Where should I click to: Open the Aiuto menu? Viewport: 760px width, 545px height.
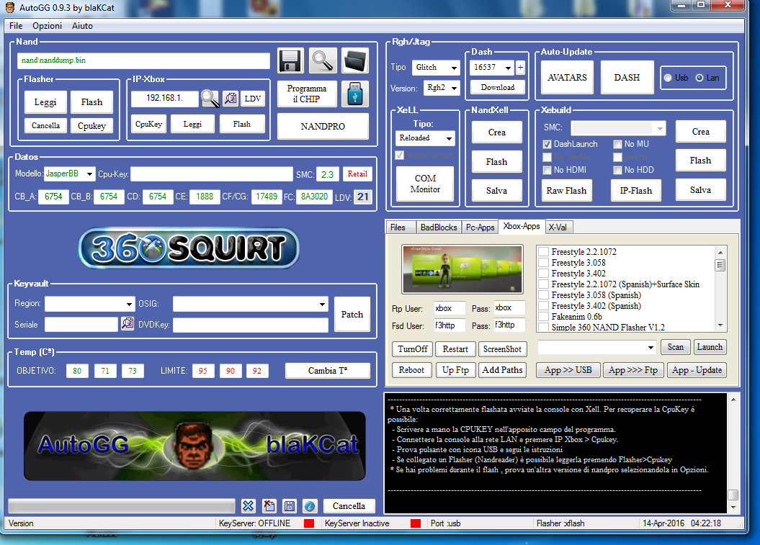(x=82, y=26)
